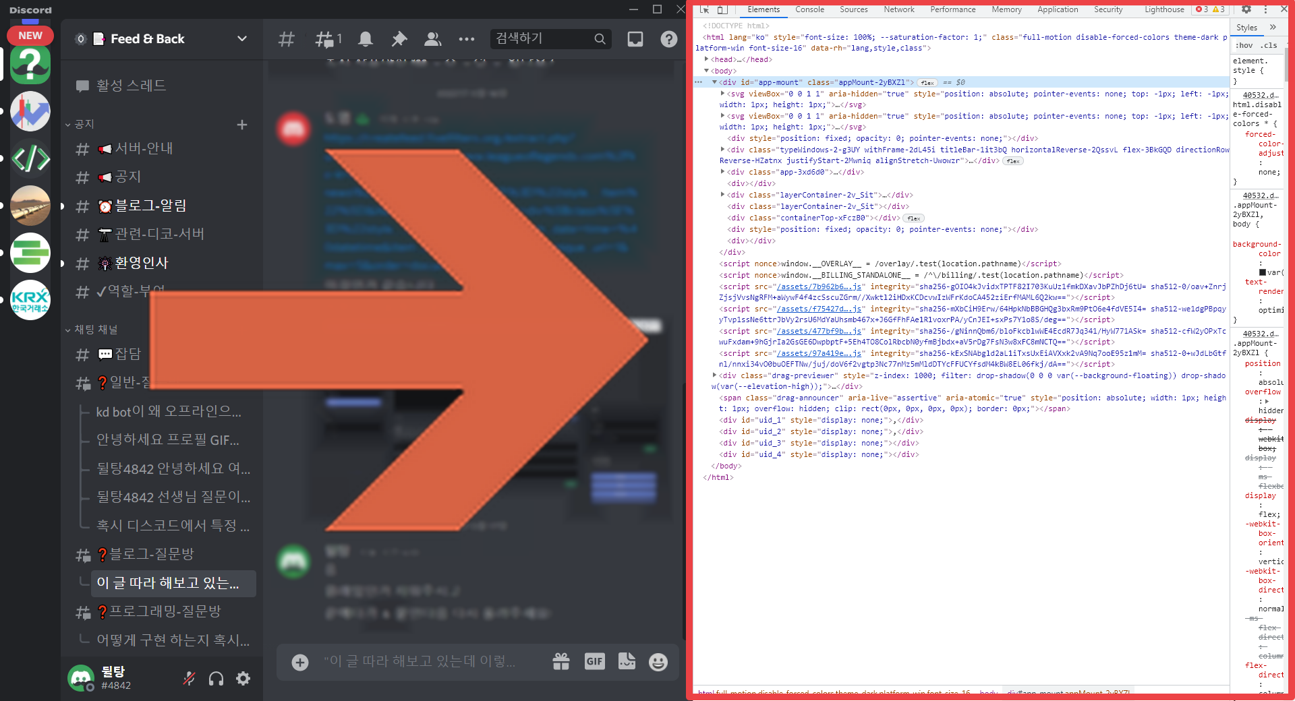Image resolution: width=1295 pixels, height=701 pixels.
Task: Open DevTools settings gear
Action: click(x=1246, y=9)
